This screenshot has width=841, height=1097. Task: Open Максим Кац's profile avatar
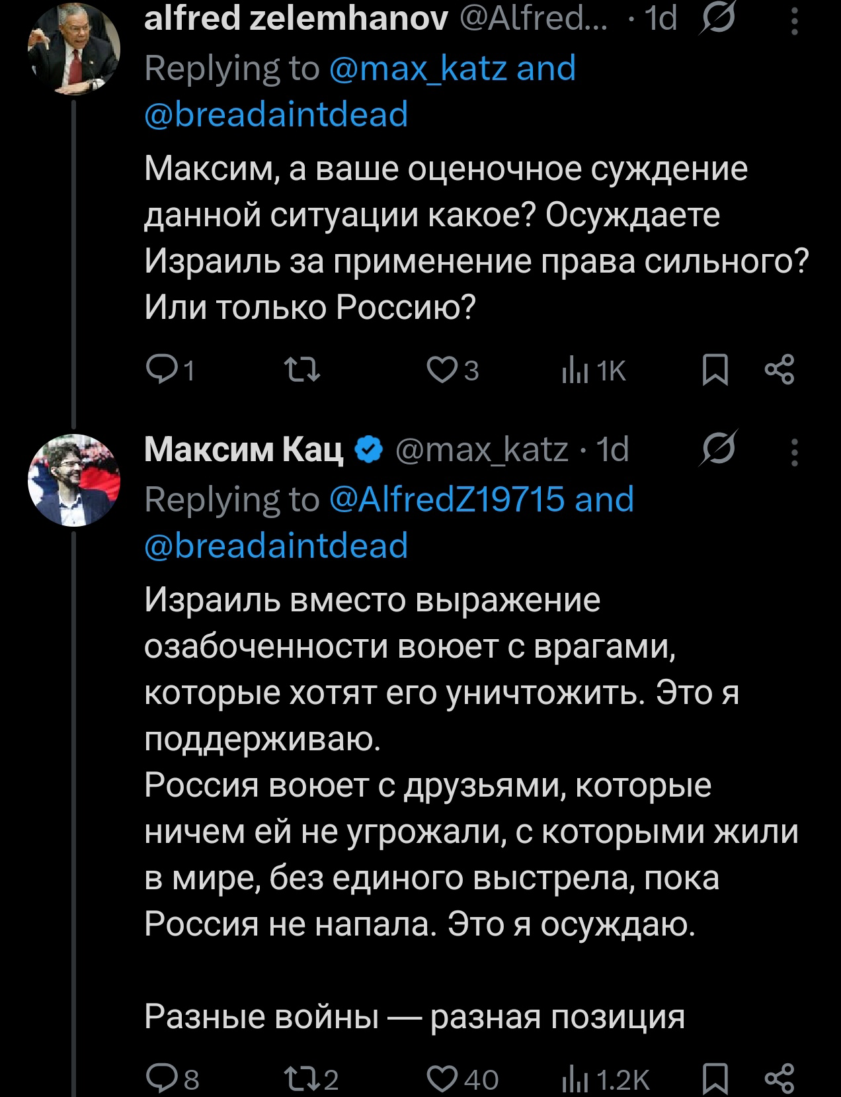pyautogui.click(x=74, y=480)
